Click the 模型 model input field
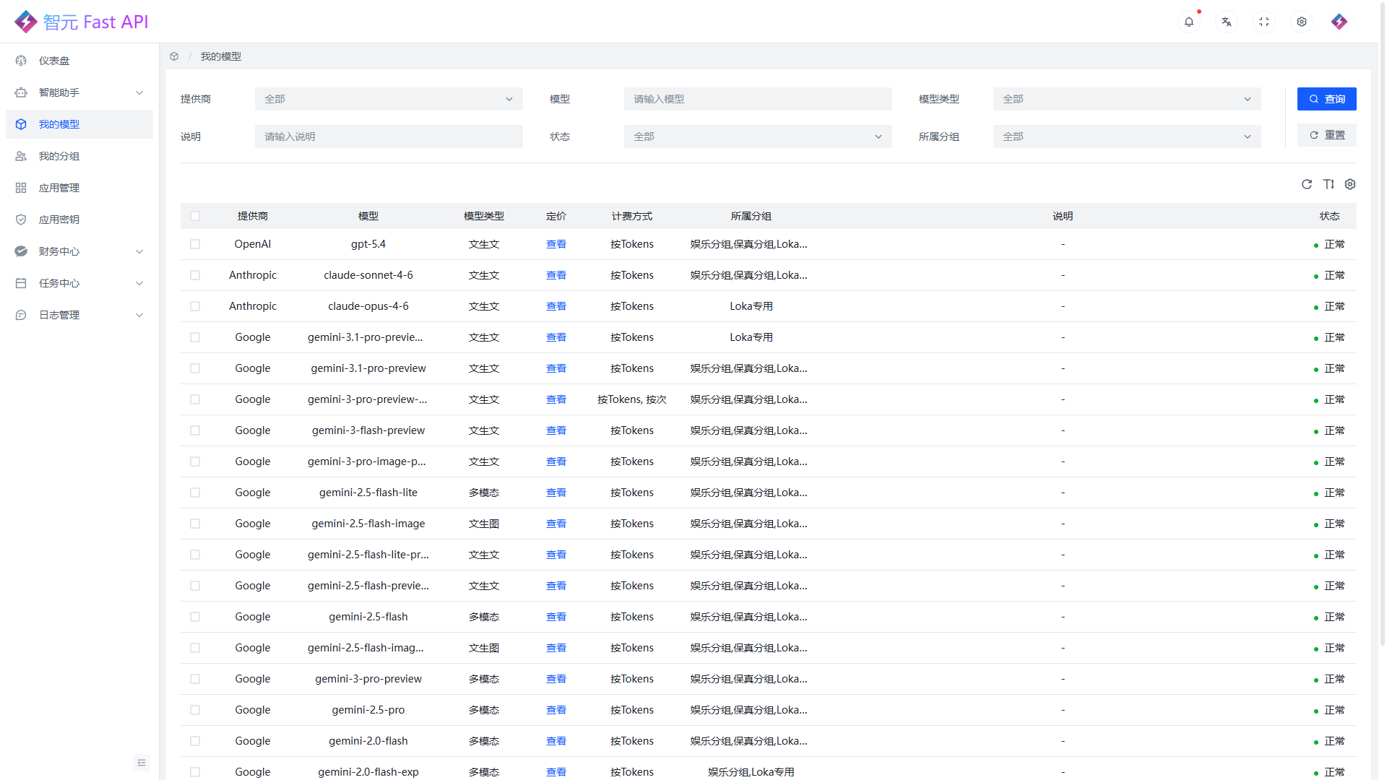1387x780 pixels. [x=757, y=99]
